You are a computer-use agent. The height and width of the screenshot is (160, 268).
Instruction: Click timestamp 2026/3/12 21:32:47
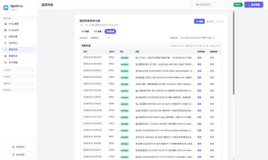click(x=92, y=90)
